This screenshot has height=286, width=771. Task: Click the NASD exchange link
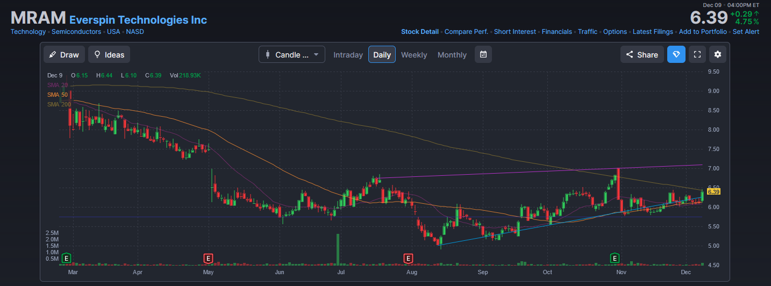[135, 32]
